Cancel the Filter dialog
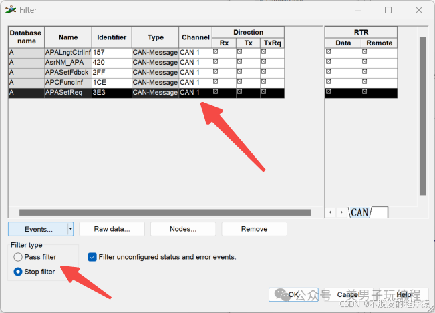The width and height of the screenshot is (435, 313). 348,294
